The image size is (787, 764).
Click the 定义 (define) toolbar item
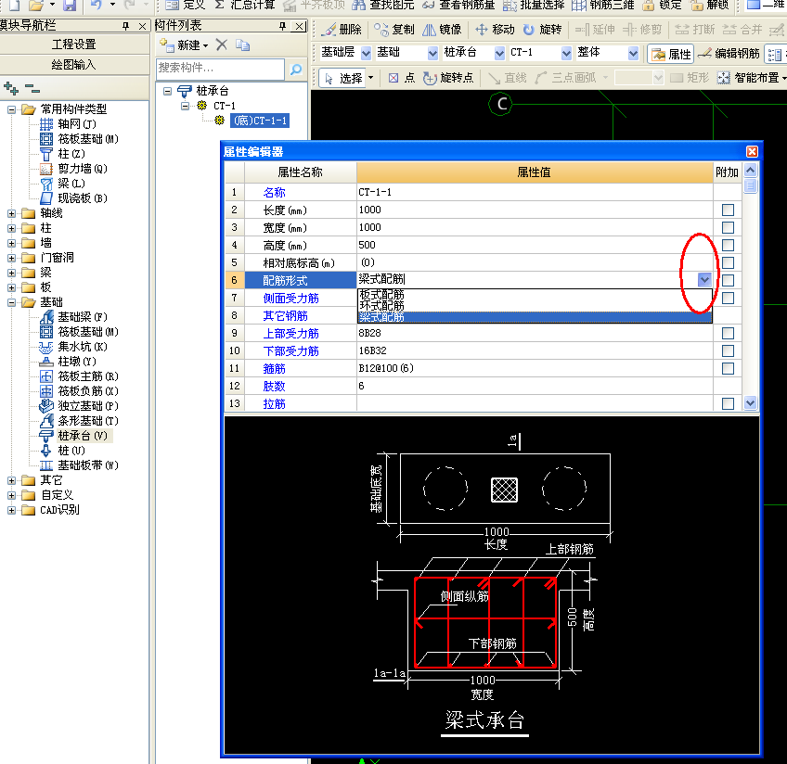coord(186,5)
